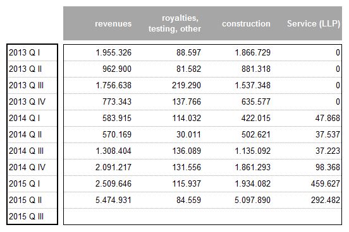Screen dimensions: 349x232
Task: Select the 2014 Q II row label
Action: point(25,134)
